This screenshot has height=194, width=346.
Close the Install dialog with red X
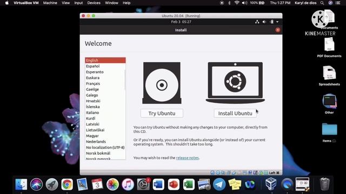(x=277, y=30)
